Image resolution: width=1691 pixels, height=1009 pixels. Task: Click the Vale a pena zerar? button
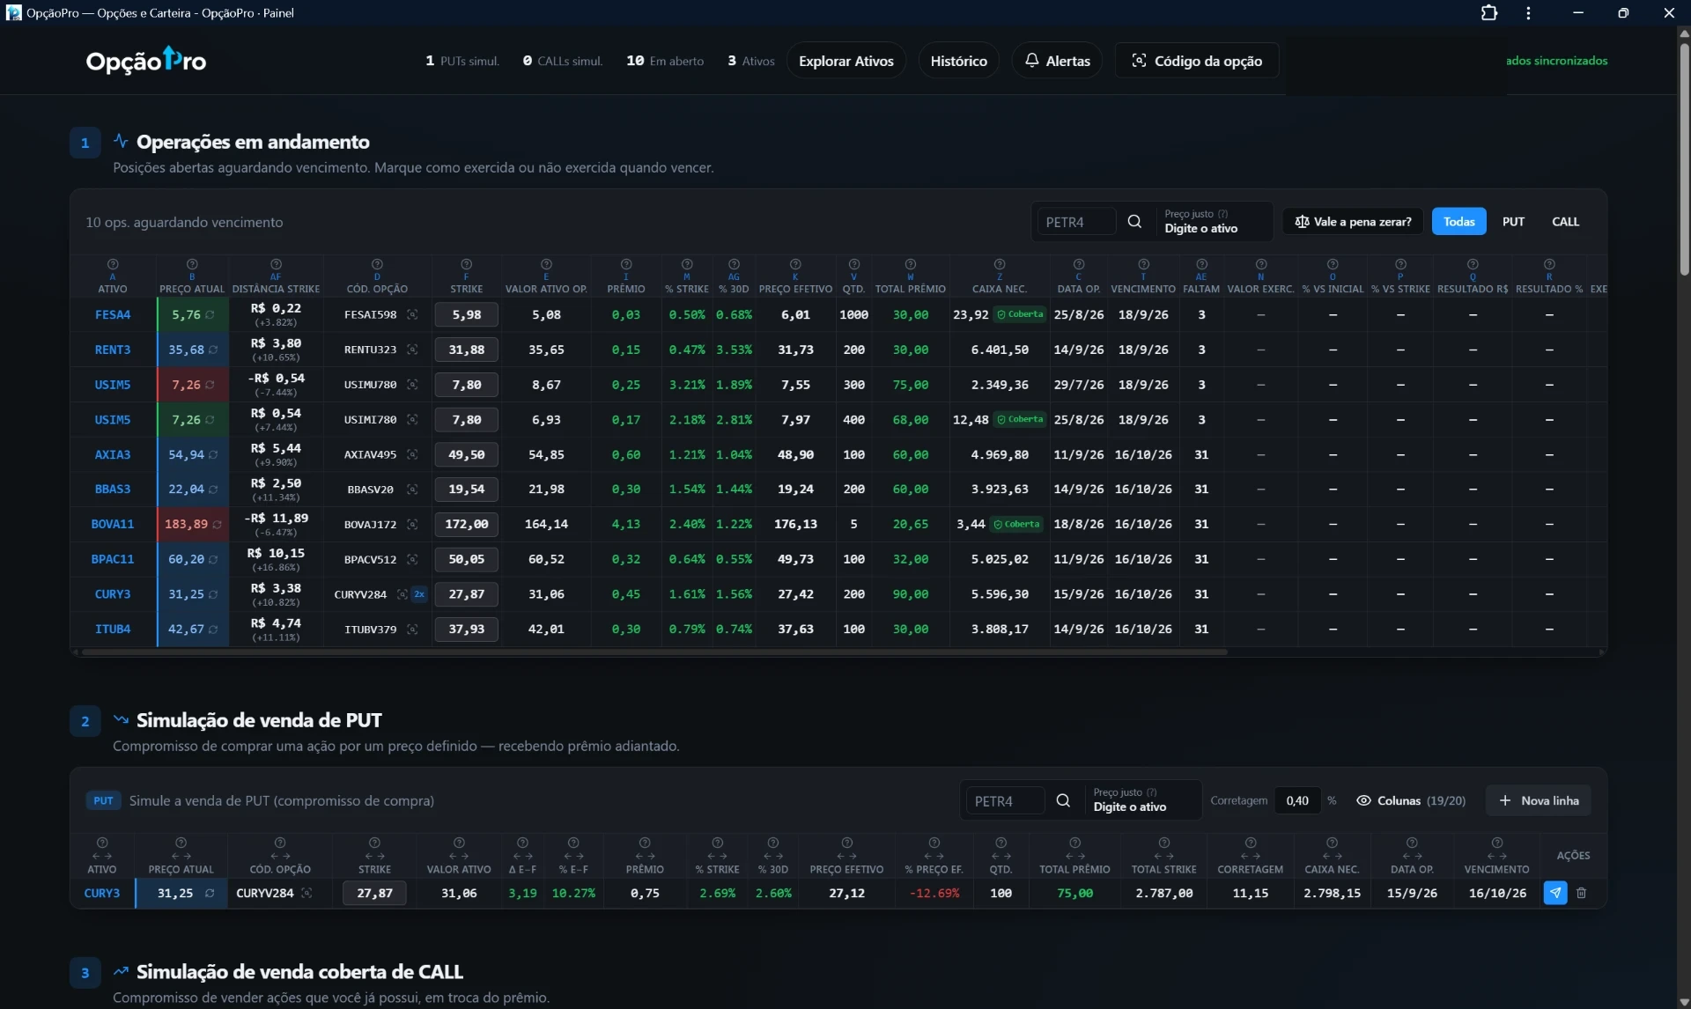click(1354, 222)
